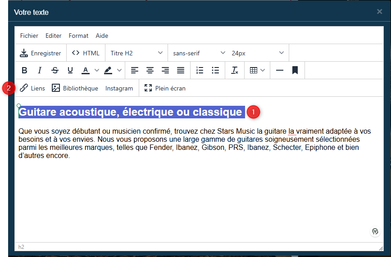Apply background highlight color

[x=108, y=70]
